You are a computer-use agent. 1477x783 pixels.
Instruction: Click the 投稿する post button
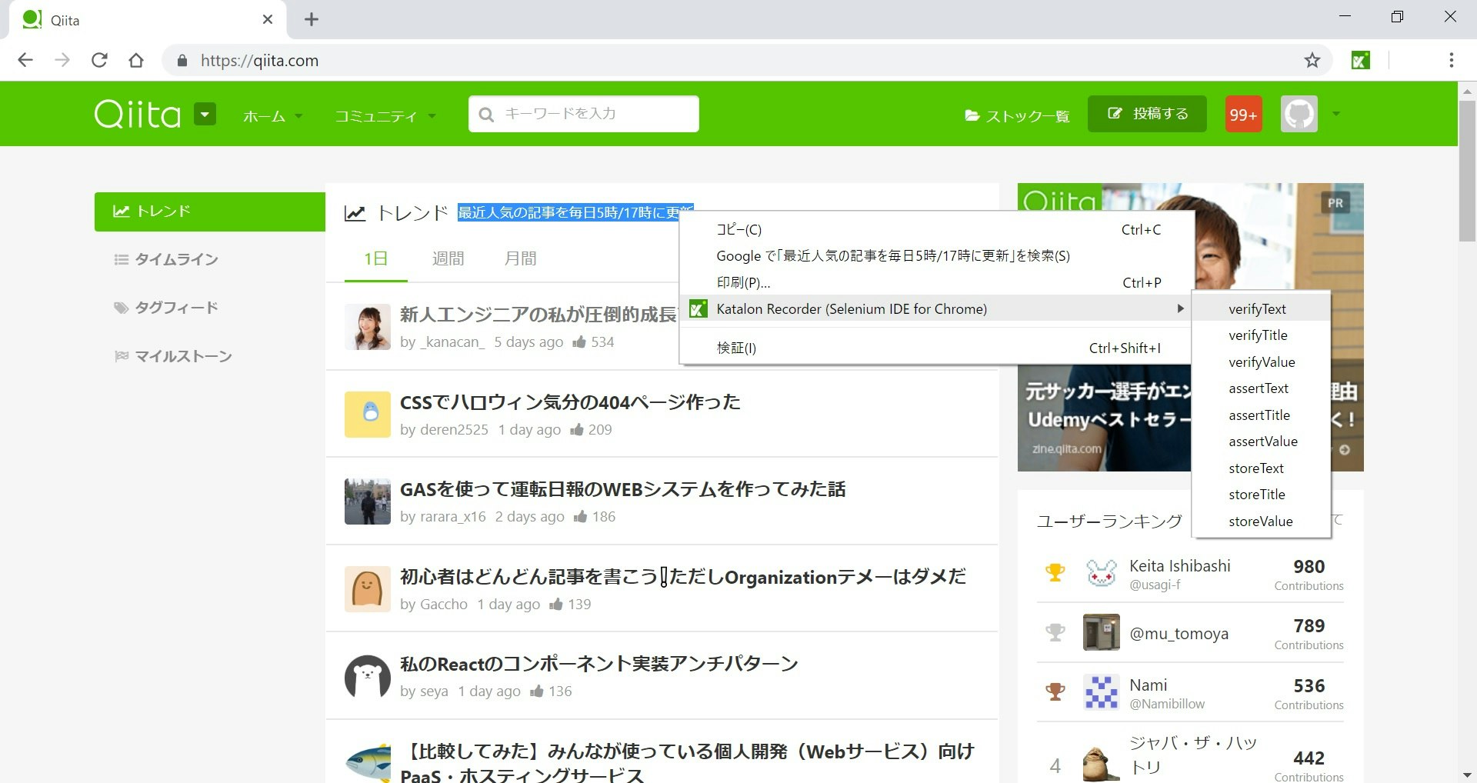coord(1147,114)
